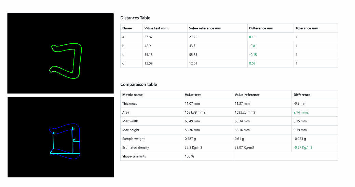Image resolution: width=355 pixels, height=187 pixels.
Task: Select the Thickness metric row
Action: 229,103
